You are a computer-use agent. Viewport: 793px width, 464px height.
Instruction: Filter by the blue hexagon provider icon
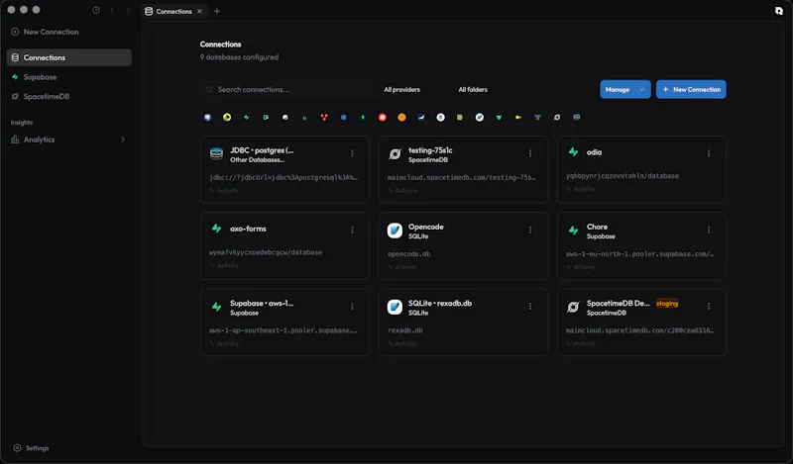pos(343,117)
